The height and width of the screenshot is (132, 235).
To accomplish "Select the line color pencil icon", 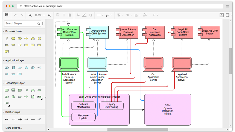I will coord(84,15).
